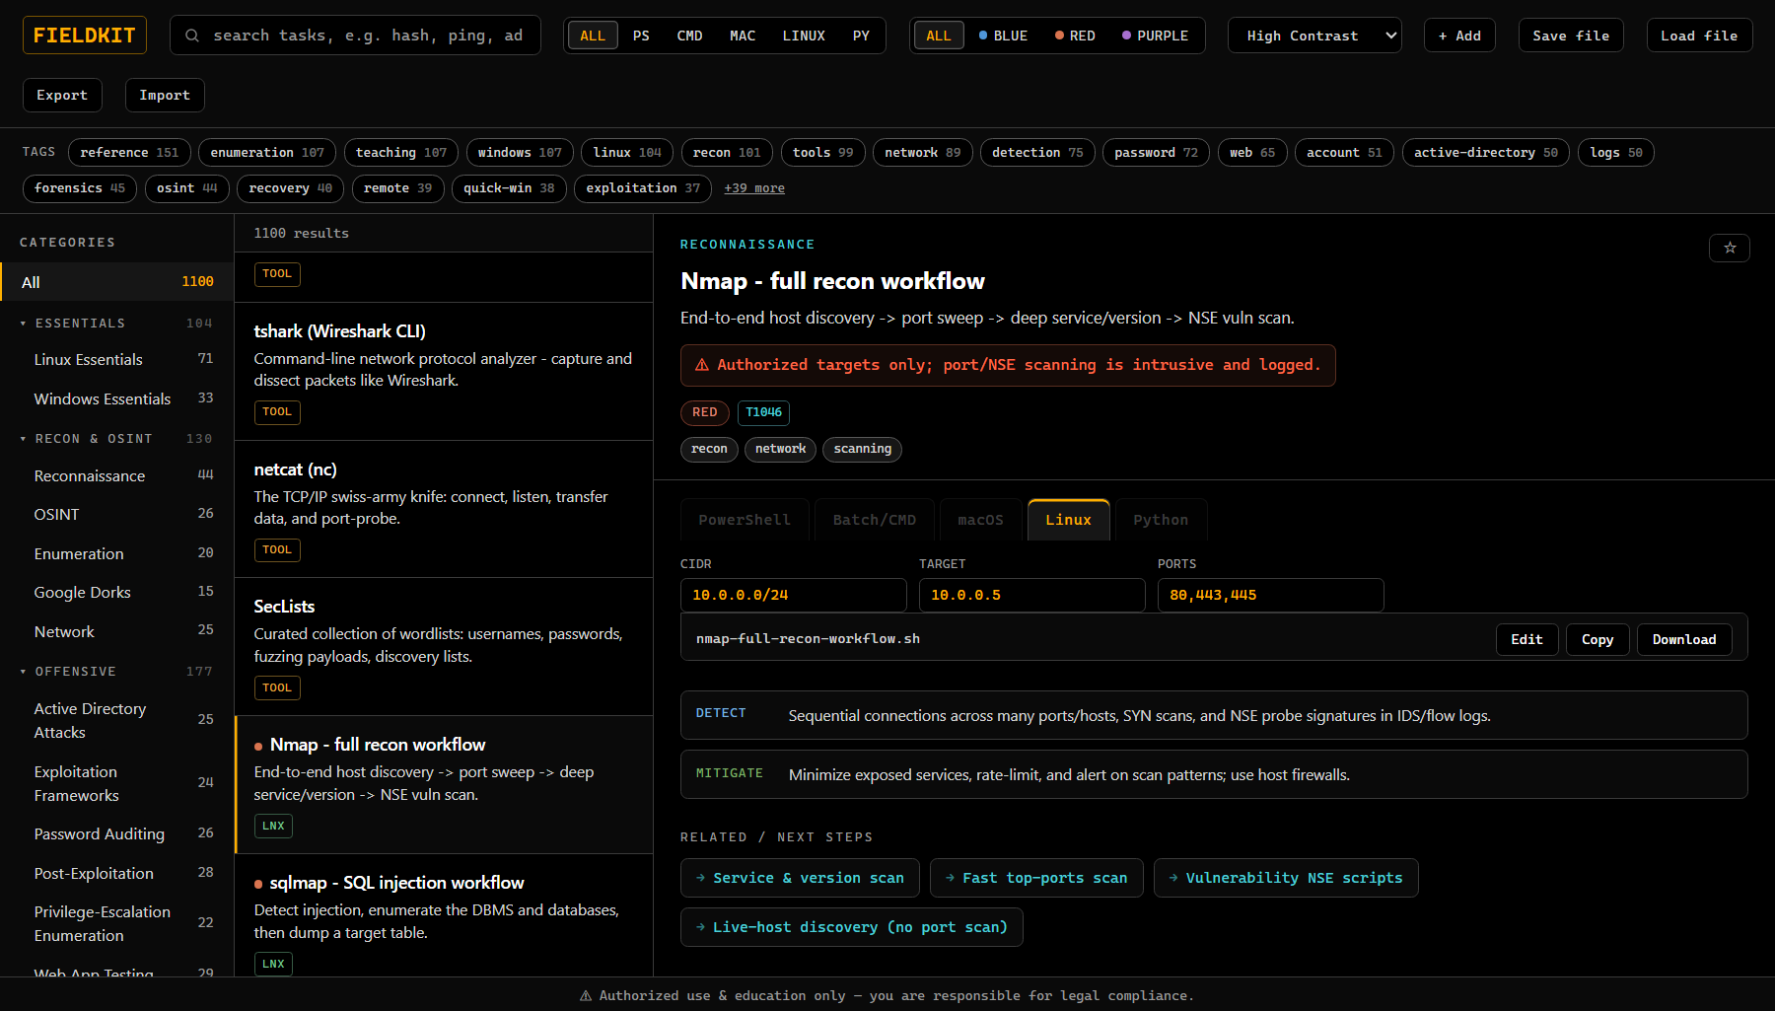Image resolution: width=1775 pixels, height=1011 pixels.
Task: Toggle the LINUX platform filter
Action: click(x=804, y=36)
